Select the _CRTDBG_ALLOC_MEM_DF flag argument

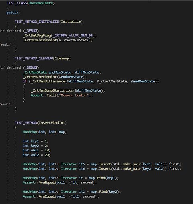click(73, 36)
